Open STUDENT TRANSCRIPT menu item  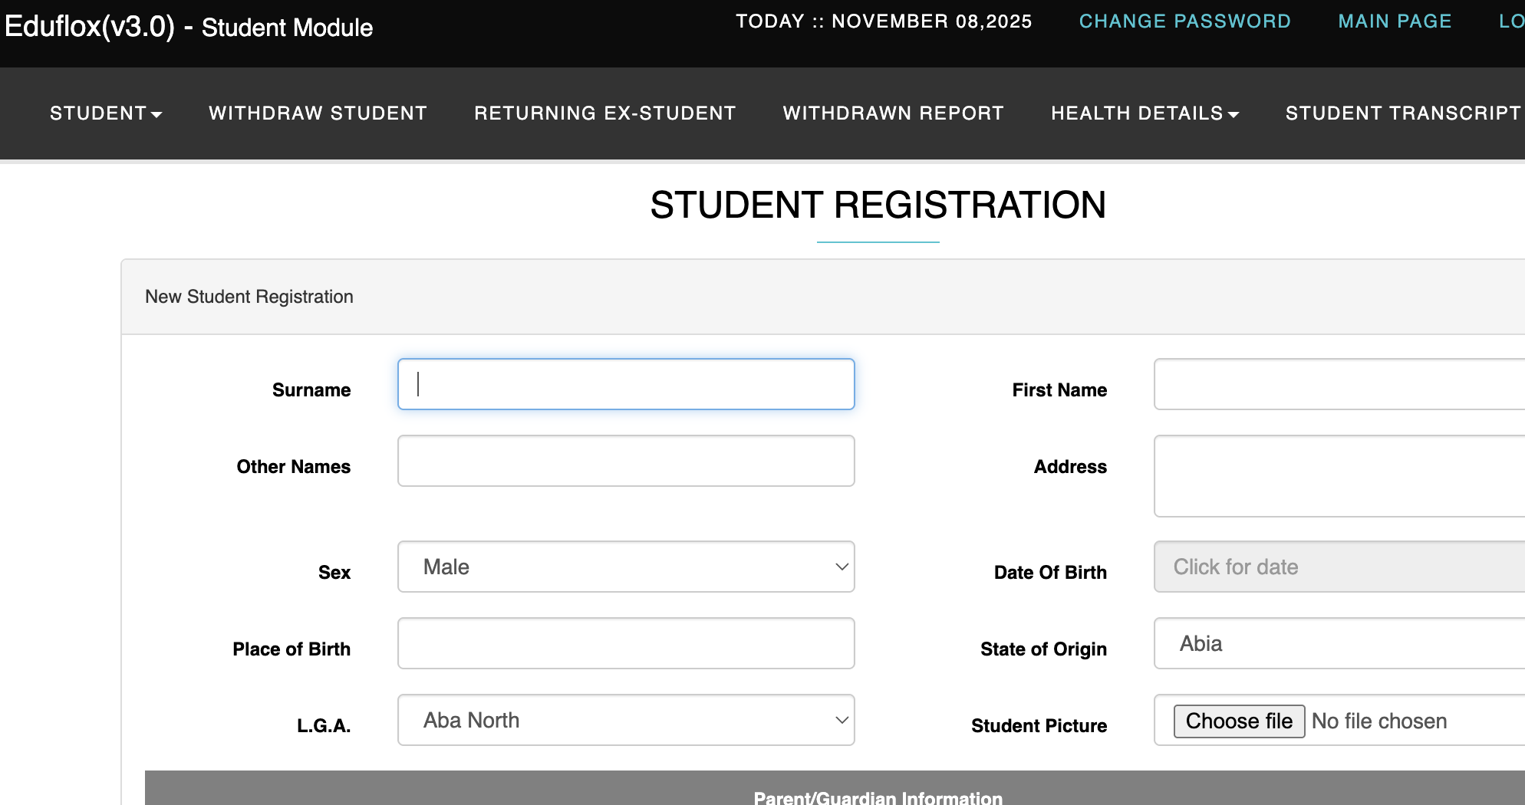(x=1403, y=113)
